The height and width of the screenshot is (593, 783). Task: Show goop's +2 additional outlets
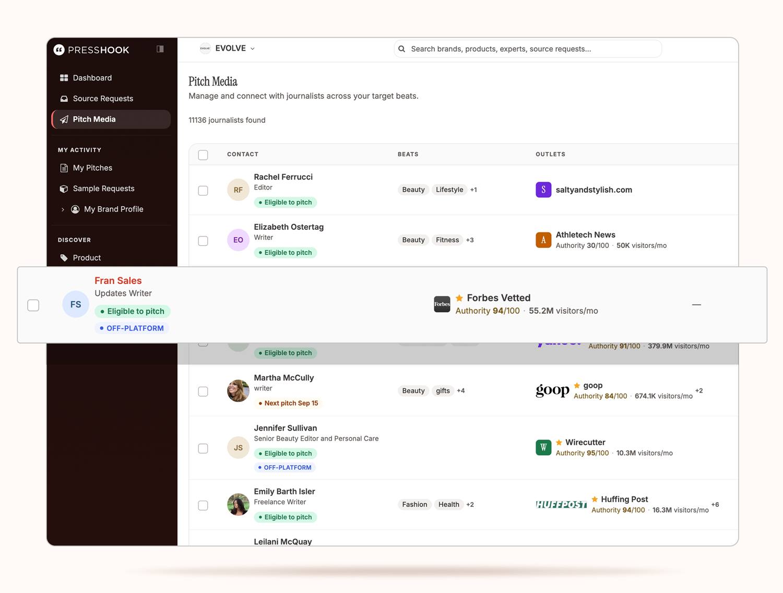tap(699, 390)
